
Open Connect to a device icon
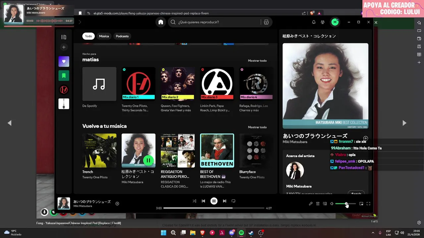(325, 204)
